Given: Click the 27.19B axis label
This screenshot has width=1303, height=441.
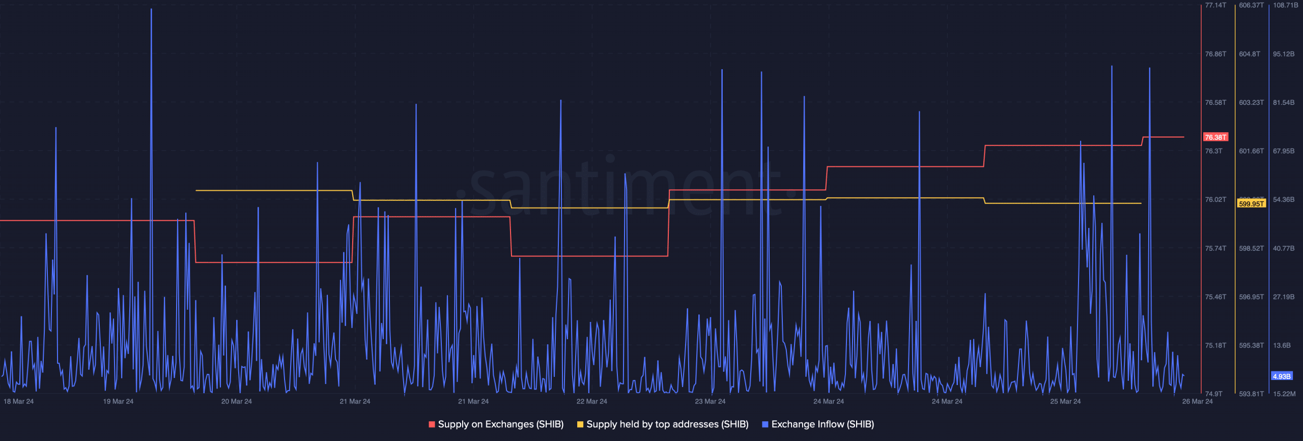Looking at the screenshot, I should pyautogui.click(x=1284, y=297).
